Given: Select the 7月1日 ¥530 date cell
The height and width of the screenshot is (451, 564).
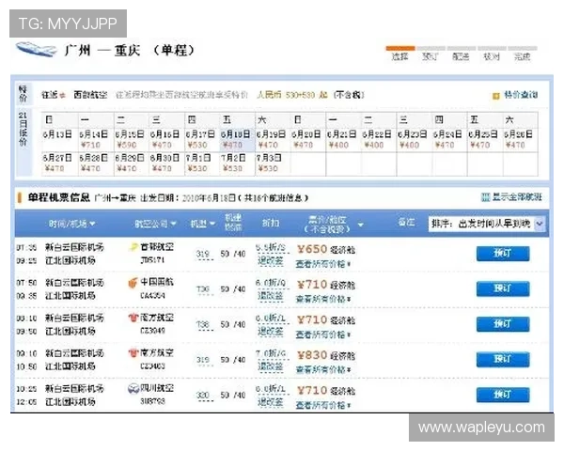Looking at the screenshot, I should tap(200, 163).
